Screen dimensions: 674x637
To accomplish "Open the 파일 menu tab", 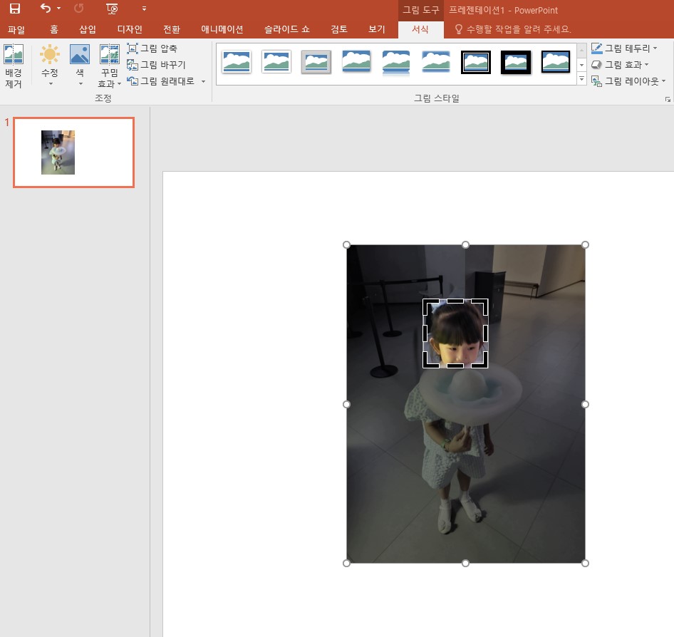I will pyautogui.click(x=16, y=29).
